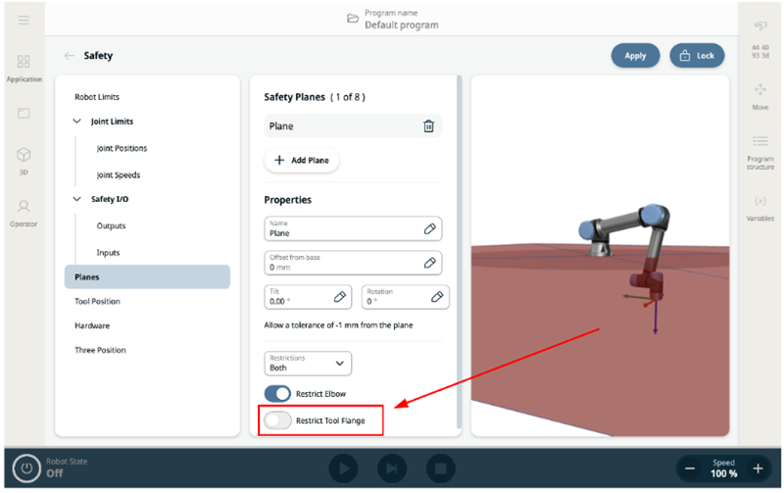Viewport: 784px width, 493px height.
Task: Open the Restrictions dropdown
Action: coord(308,364)
